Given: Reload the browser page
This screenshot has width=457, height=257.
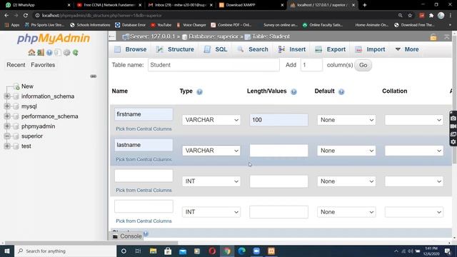Looking at the screenshot, I should click(x=26, y=15).
